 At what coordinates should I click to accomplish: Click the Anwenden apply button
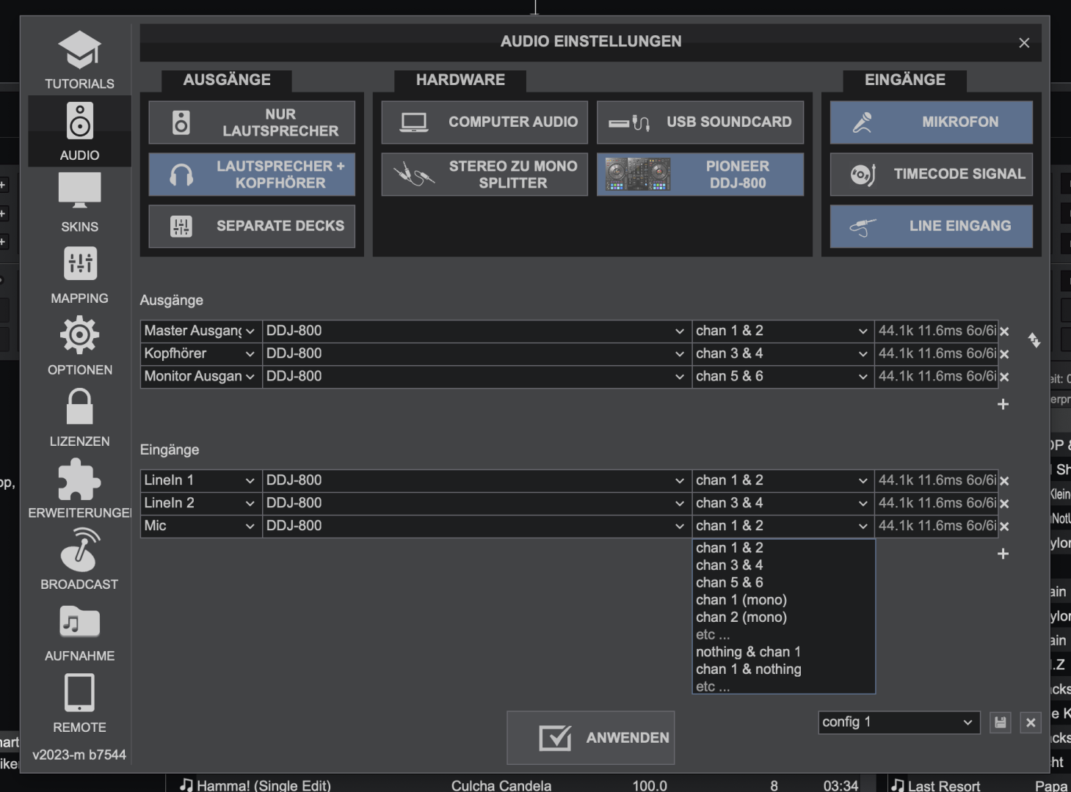[x=590, y=738]
